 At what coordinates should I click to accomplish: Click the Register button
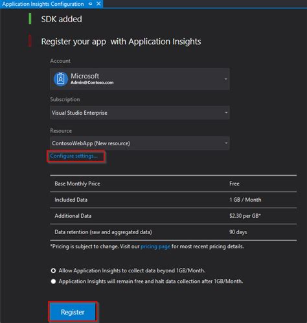coord(73,312)
